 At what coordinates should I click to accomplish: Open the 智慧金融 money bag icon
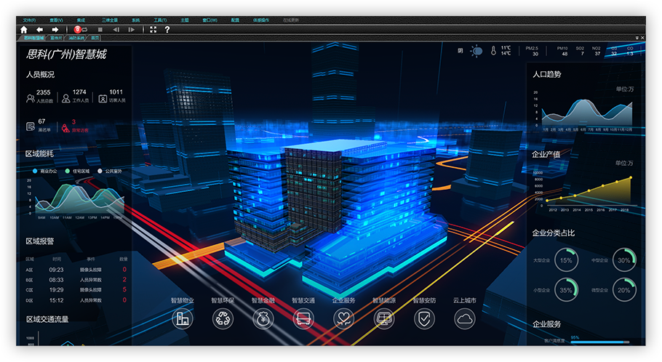pos(263,318)
